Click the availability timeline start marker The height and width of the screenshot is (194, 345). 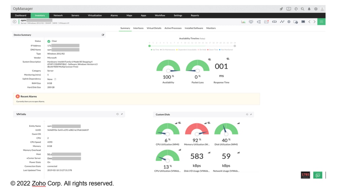pyautogui.click(x=150, y=46)
